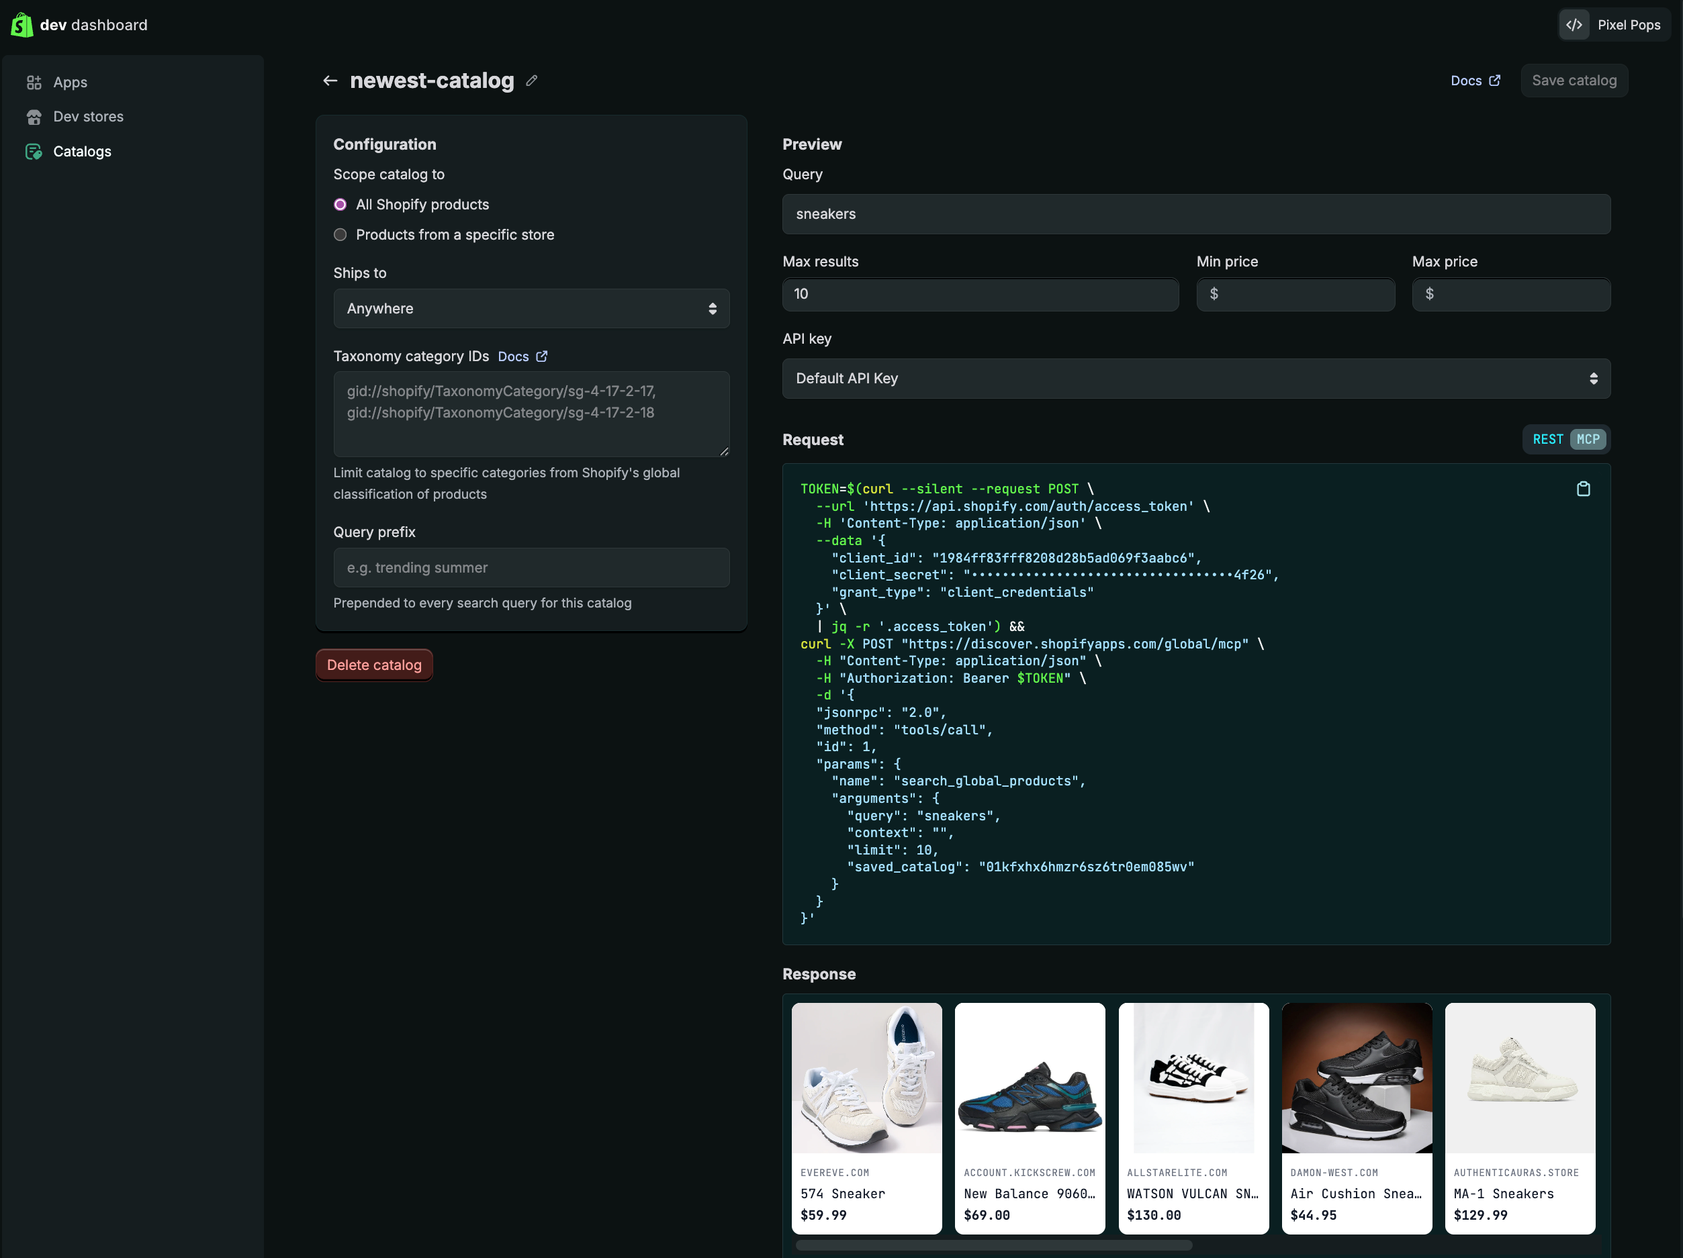This screenshot has width=1683, height=1258.
Task: Click the $69.00 price text
Action: 986,1214
